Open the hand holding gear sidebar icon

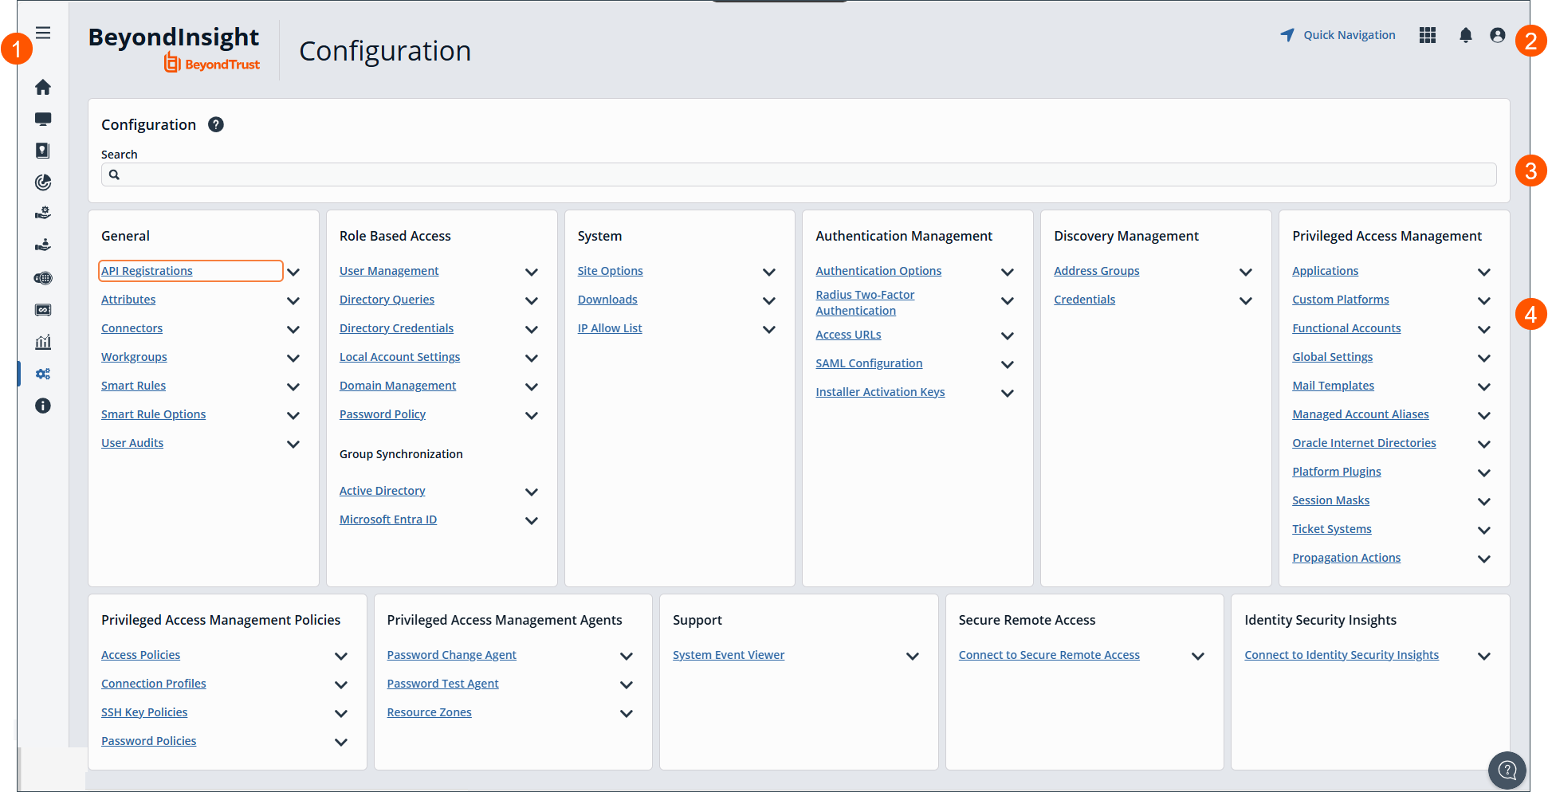click(x=43, y=214)
